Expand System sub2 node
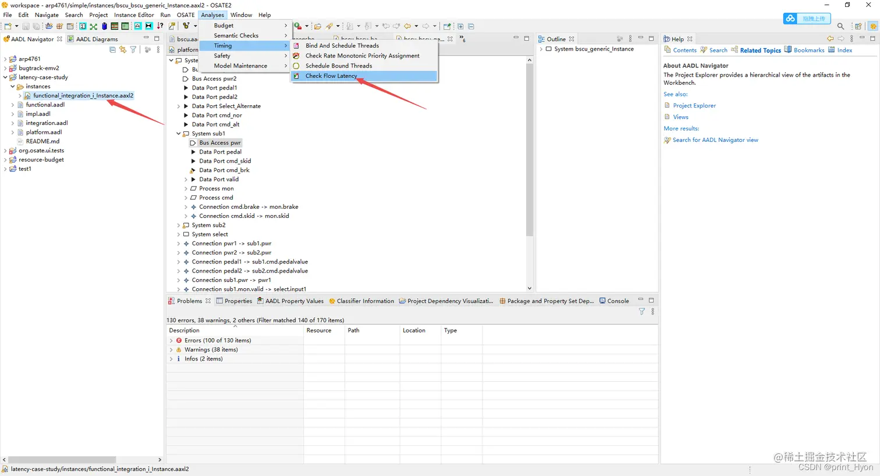 179,225
